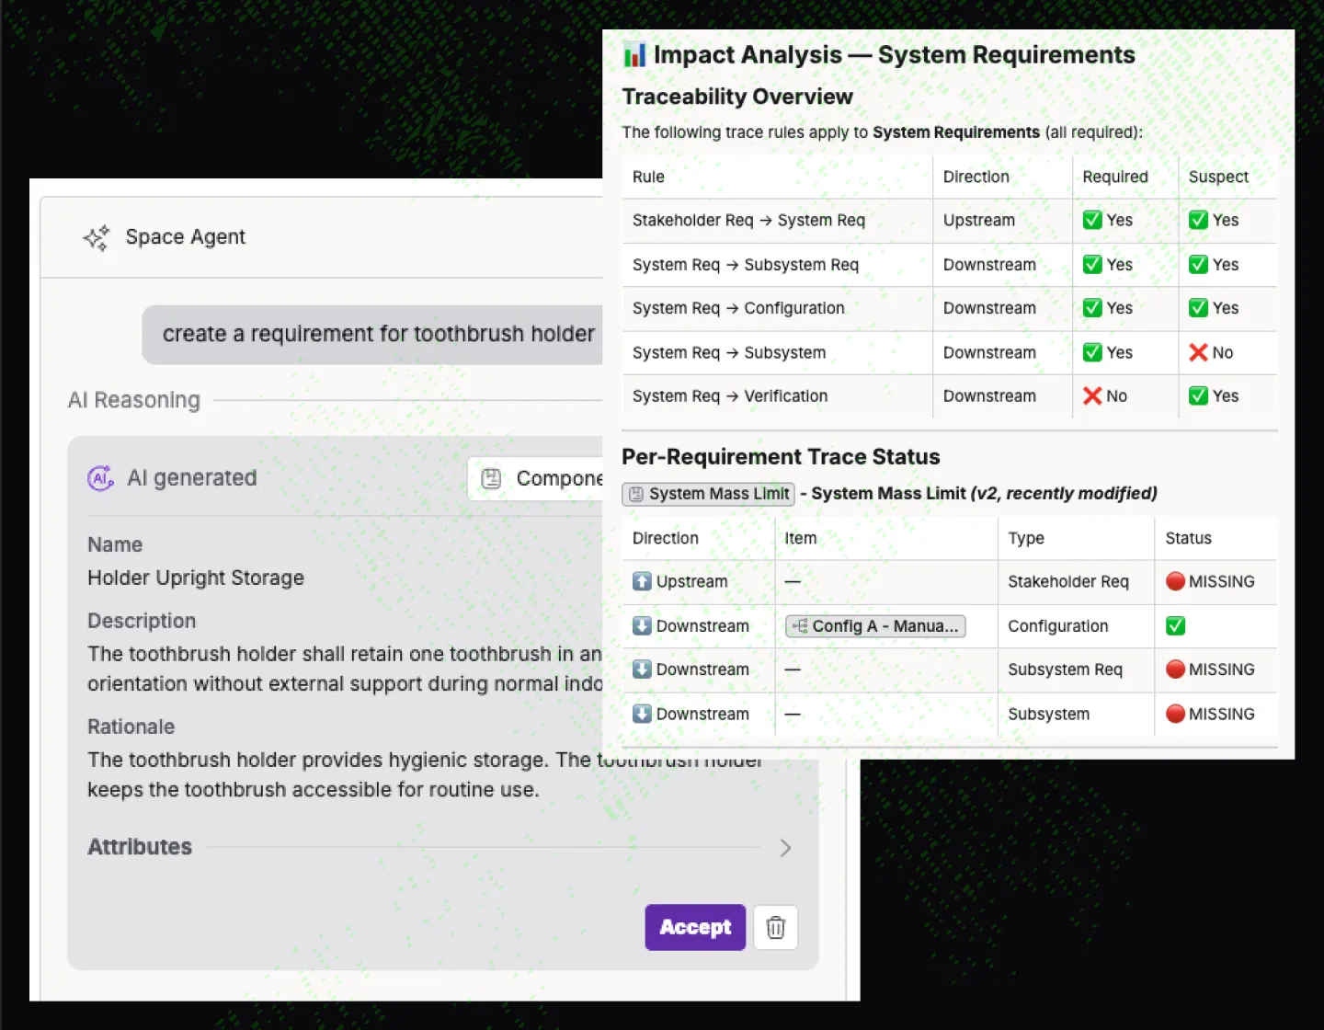Viewport: 1324px width, 1030px height.
Task: Click the Downstream arrow icon in Subsystem type row
Action: tap(642, 714)
